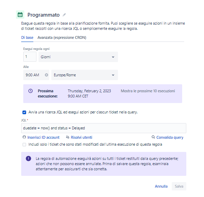The image size is (204, 197).
Task: Click the users icon beside Risolvi utenti
Action: (68, 137)
